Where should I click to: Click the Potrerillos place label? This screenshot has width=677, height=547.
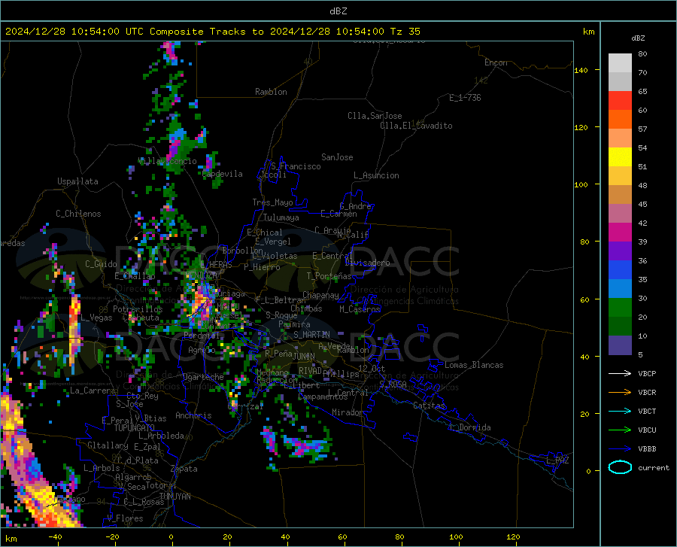coord(138,309)
